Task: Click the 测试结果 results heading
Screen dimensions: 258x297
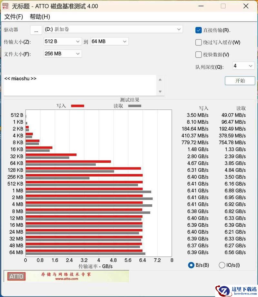Action: tap(130, 100)
